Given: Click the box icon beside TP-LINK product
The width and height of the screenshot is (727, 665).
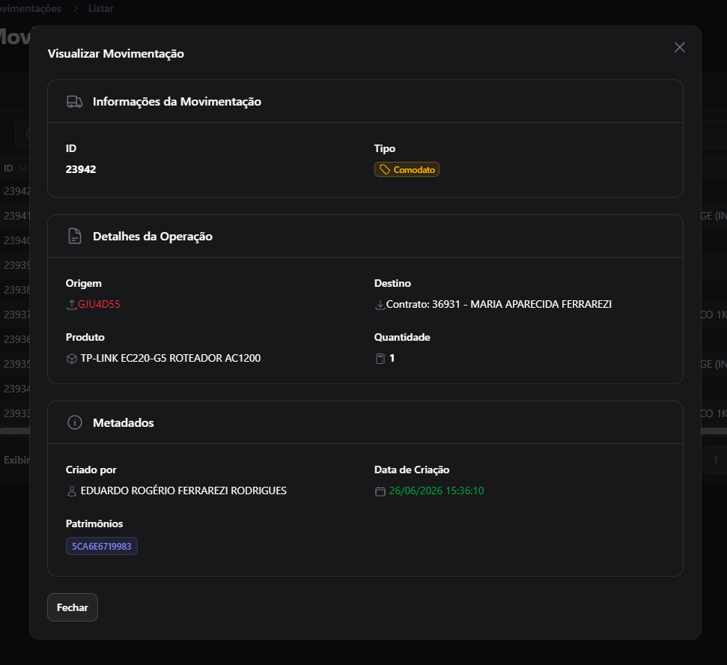Looking at the screenshot, I should (72, 359).
